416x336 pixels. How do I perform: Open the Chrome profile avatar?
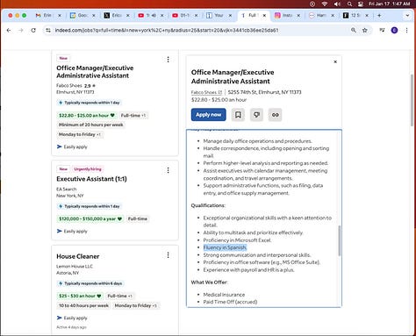pyautogui.click(x=394, y=30)
